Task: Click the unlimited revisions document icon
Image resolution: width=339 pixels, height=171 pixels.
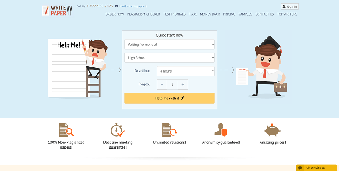Action: tap(169, 130)
